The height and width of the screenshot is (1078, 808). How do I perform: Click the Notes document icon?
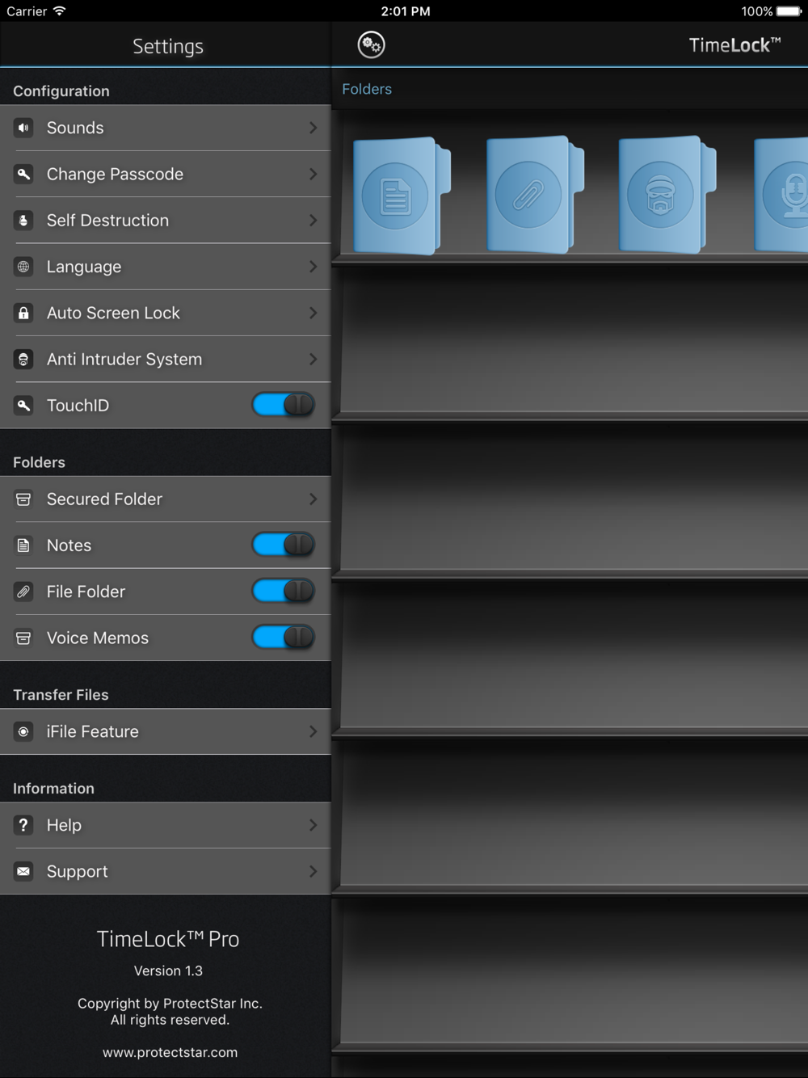tap(23, 545)
